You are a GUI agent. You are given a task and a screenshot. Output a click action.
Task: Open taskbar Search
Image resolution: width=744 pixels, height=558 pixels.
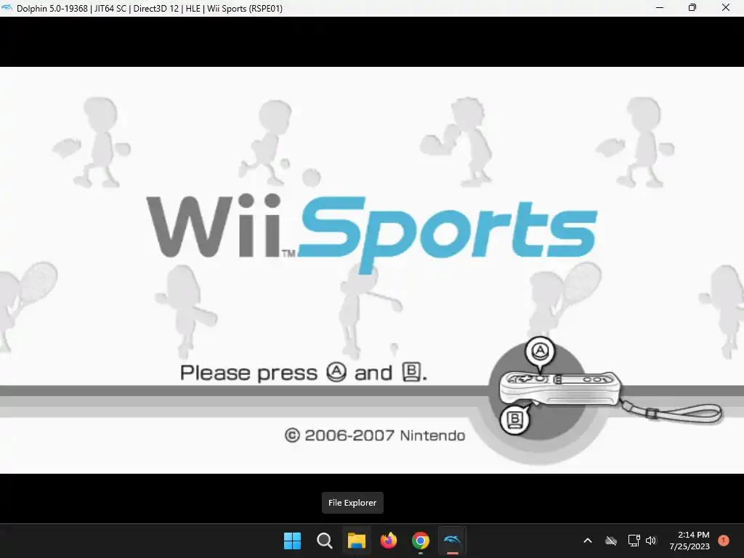coord(325,541)
